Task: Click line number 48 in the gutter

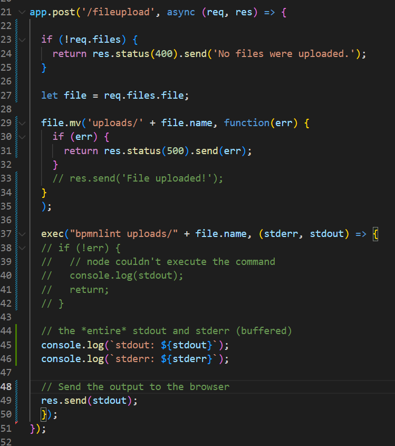Action: (x=6, y=387)
